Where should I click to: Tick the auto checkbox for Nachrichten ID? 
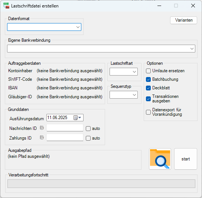point(88,129)
